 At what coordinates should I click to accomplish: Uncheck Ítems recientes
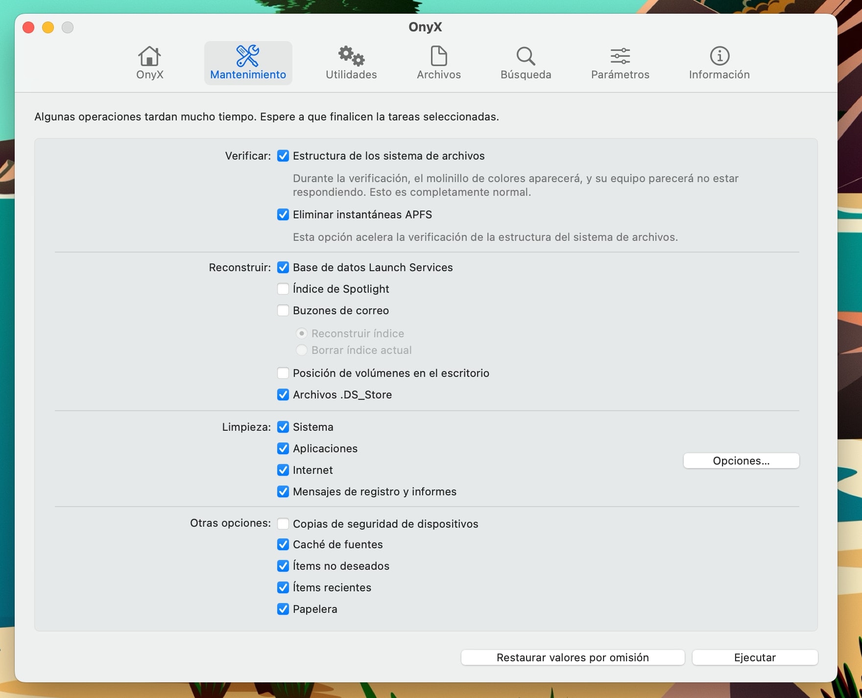click(283, 587)
